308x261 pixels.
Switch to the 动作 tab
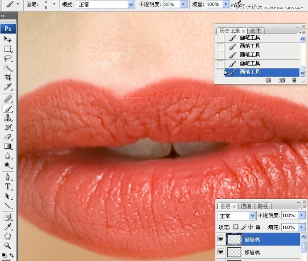256,31
